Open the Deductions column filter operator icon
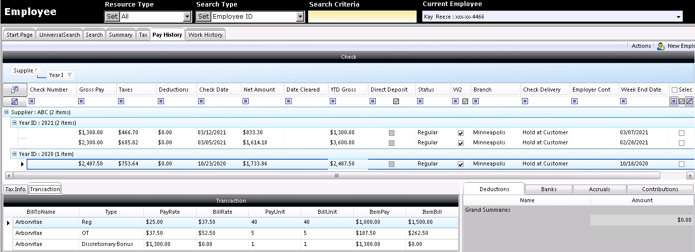695x252 pixels. (162, 101)
